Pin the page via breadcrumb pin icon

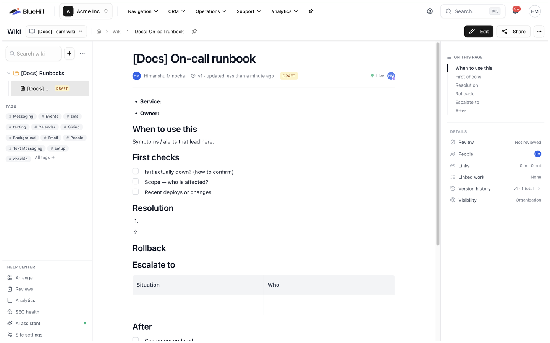click(195, 31)
